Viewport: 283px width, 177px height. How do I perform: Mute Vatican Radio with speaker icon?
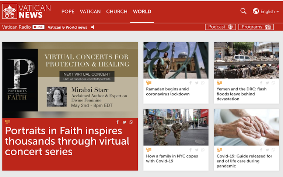[x=92, y=27]
